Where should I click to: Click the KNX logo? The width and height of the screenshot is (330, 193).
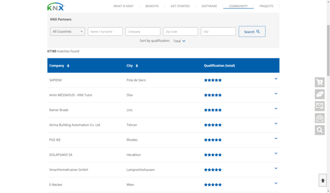point(56,6)
